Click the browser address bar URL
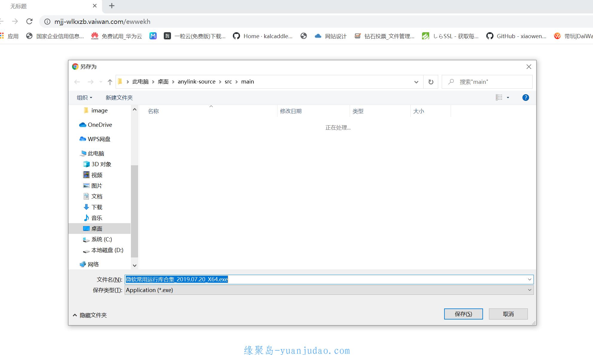593x355 pixels. tap(102, 21)
